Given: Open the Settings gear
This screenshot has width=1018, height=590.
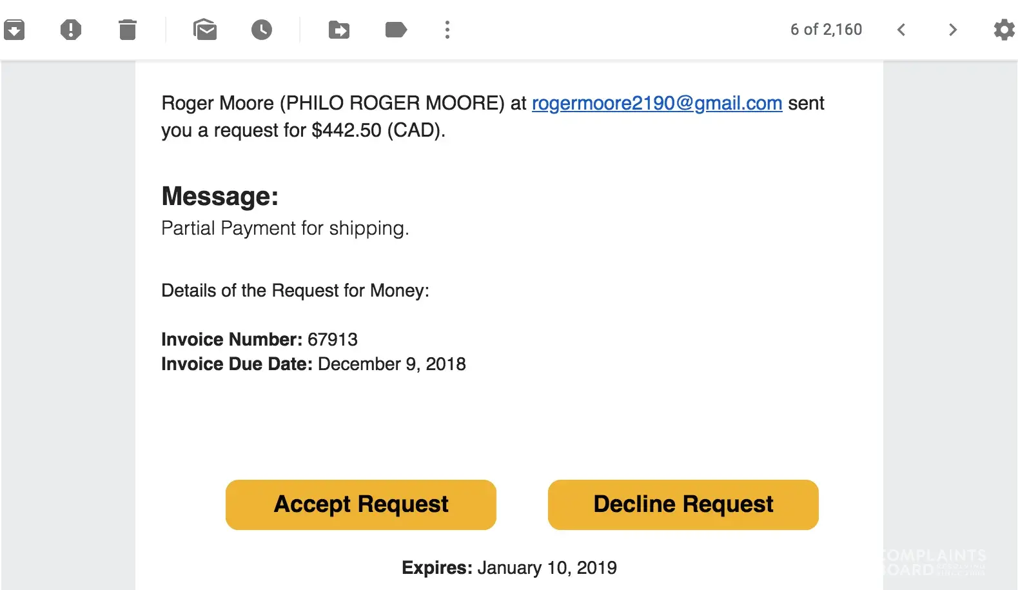Looking at the screenshot, I should tap(1004, 30).
